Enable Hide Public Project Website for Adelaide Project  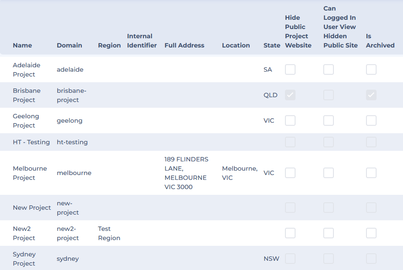(290, 69)
